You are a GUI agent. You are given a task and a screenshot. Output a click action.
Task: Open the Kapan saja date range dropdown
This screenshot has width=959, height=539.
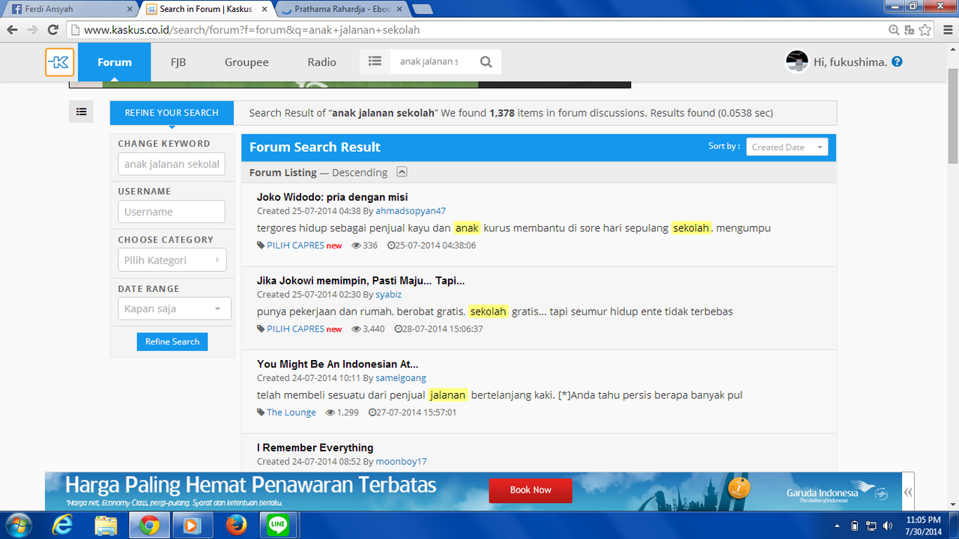(x=175, y=308)
